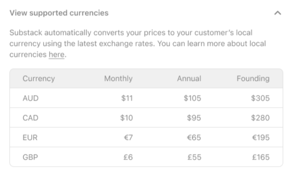Viewport: 290px width, 174px height.
Task: Click the GBP annual price £55
Action: coord(194,157)
